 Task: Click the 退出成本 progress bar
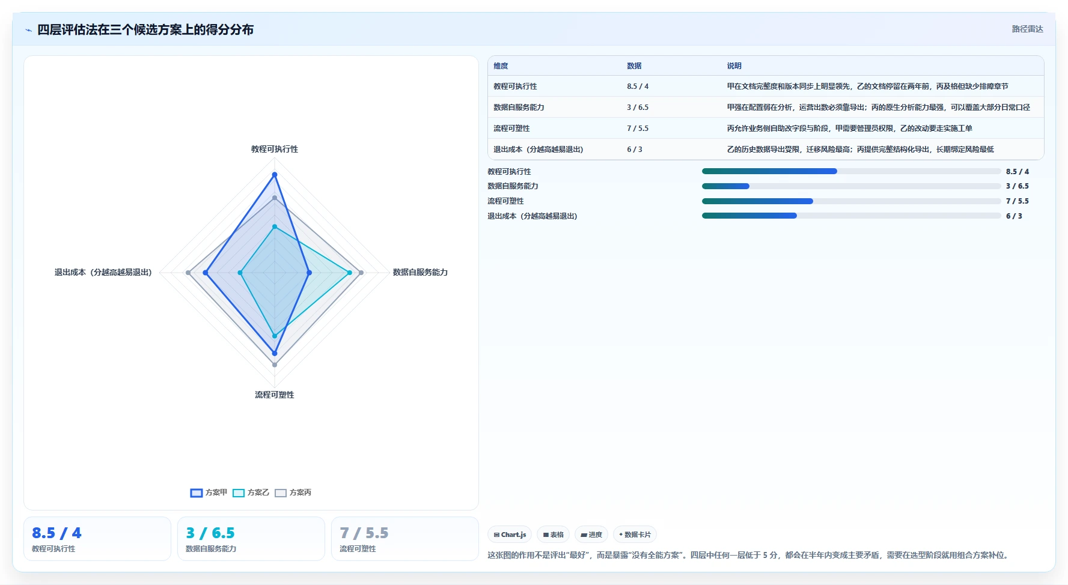coord(851,216)
